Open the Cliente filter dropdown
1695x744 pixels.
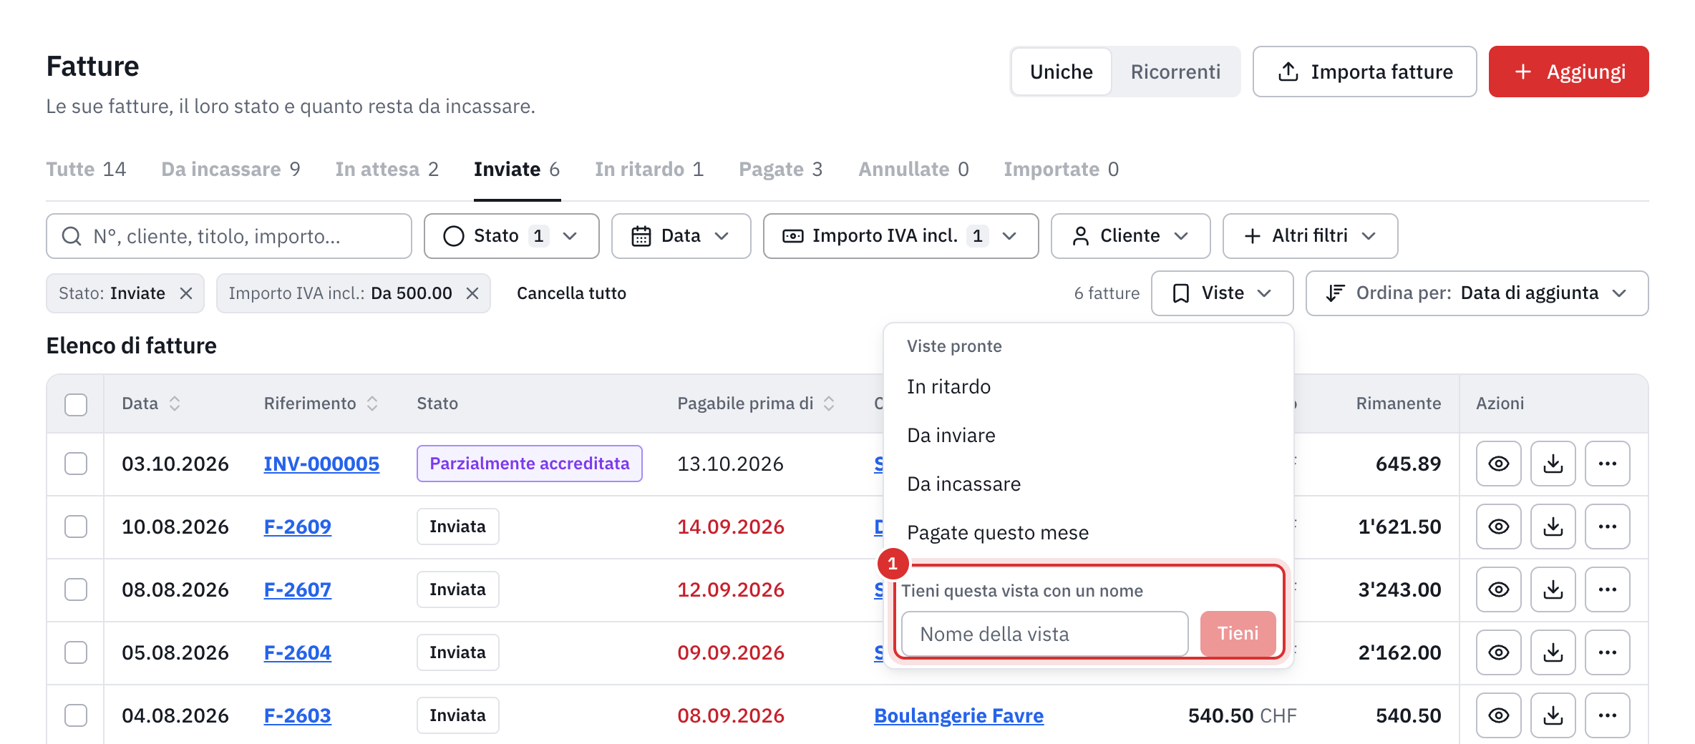point(1130,236)
